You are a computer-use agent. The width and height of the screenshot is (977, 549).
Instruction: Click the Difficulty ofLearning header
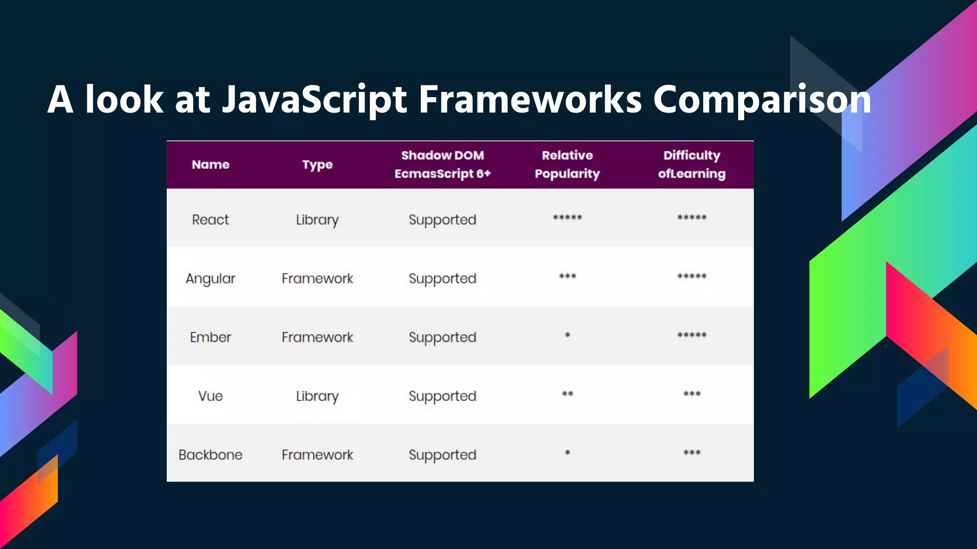(692, 164)
